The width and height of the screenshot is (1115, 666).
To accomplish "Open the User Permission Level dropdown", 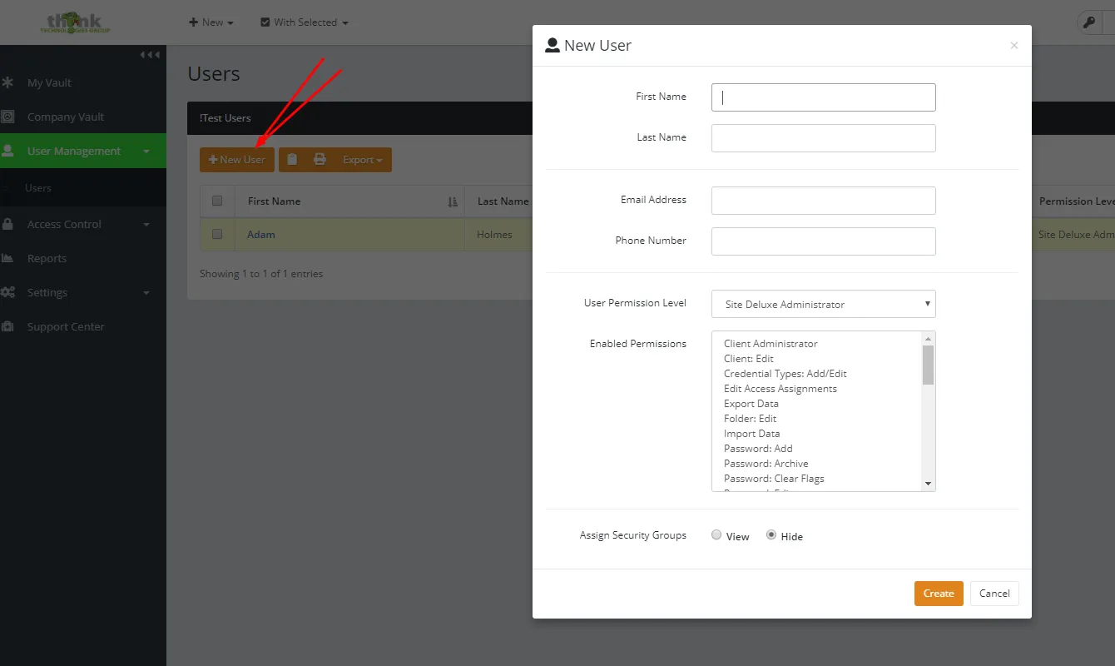I will [823, 304].
